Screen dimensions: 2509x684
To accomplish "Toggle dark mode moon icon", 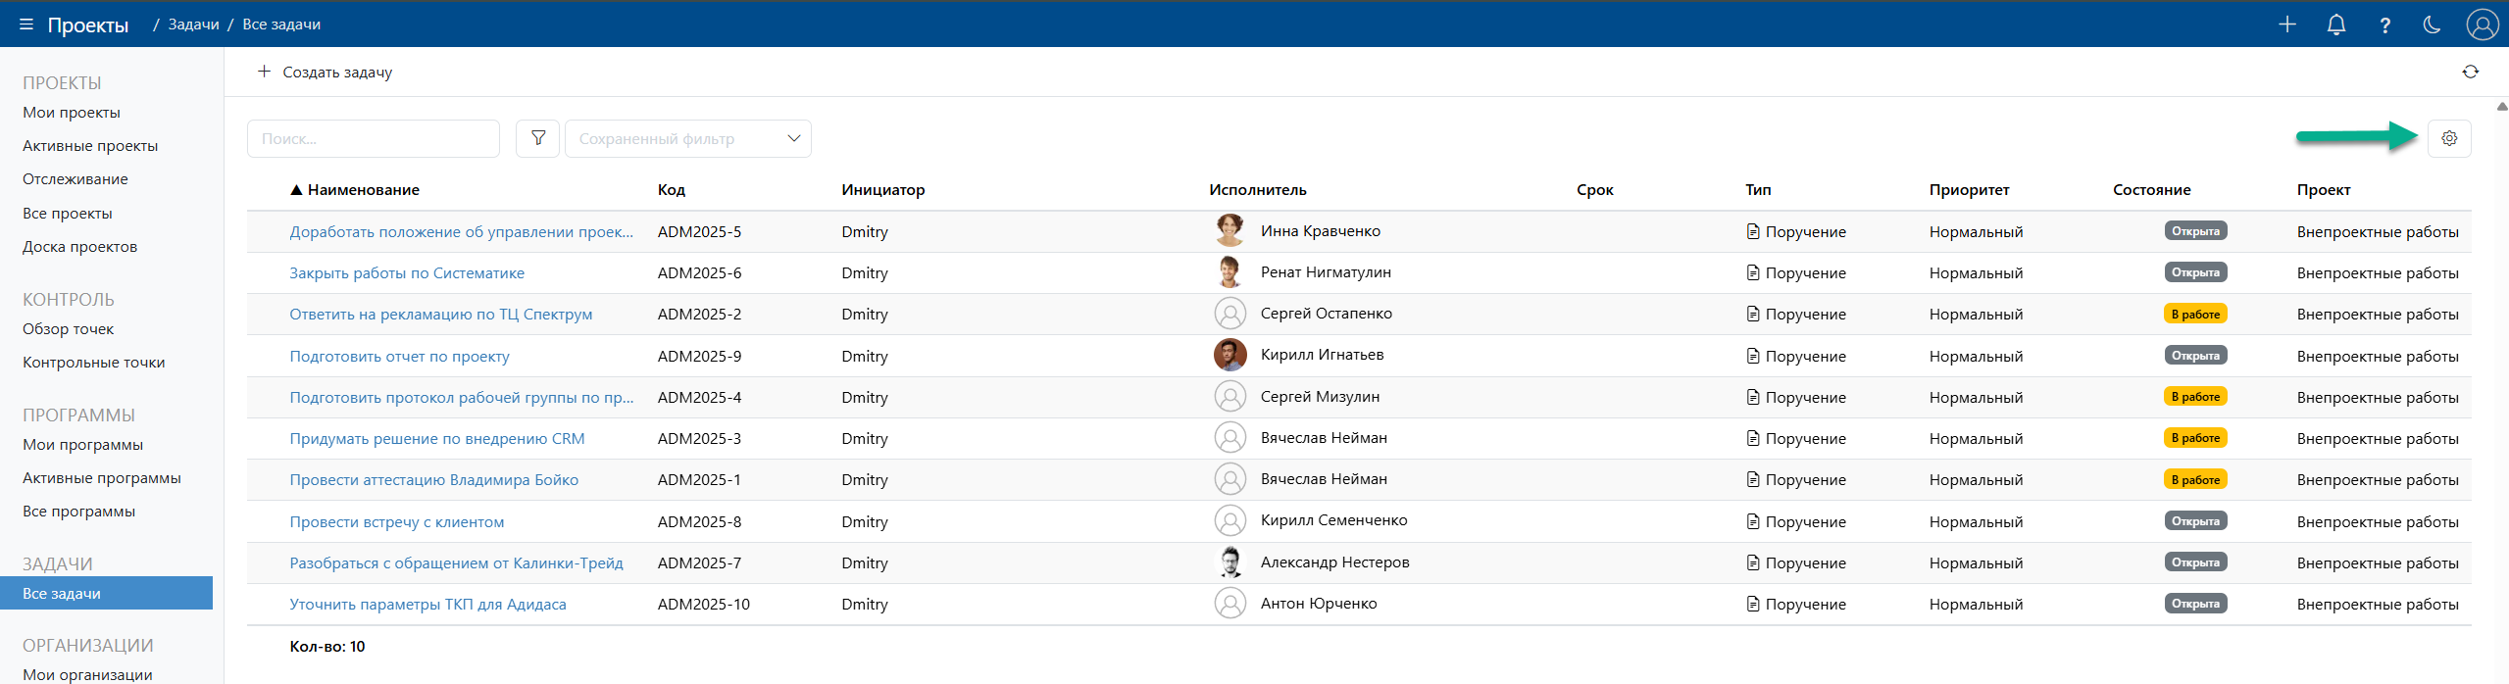I will pyautogui.click(x=2433, y=24).
